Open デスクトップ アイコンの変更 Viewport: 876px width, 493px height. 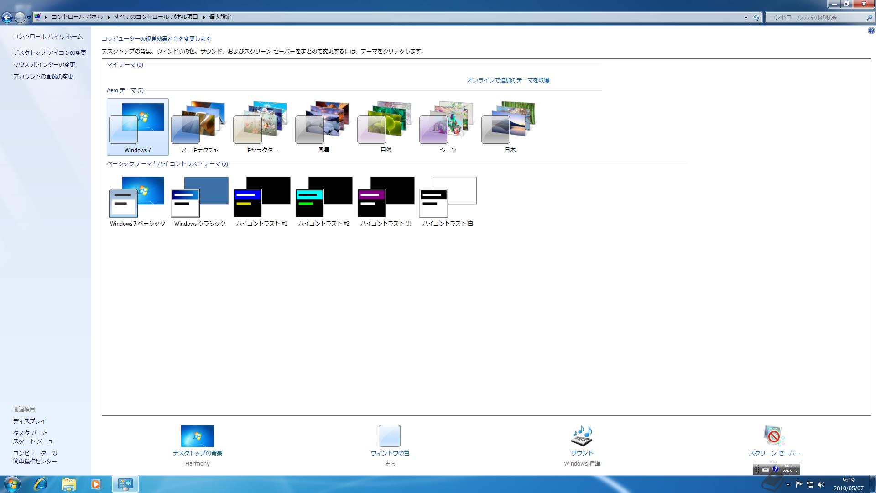[x=49, y=53]
